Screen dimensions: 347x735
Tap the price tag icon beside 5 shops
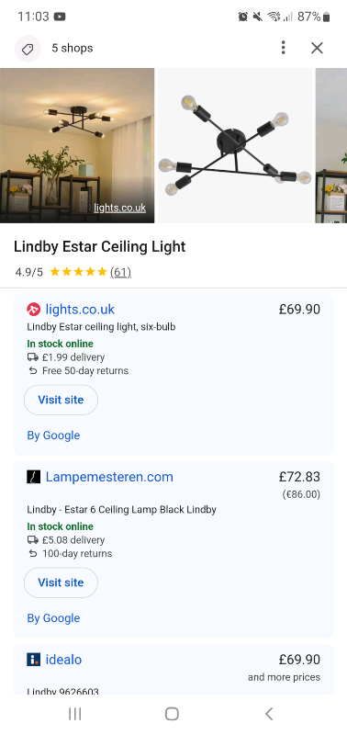[x=28, y=49]
